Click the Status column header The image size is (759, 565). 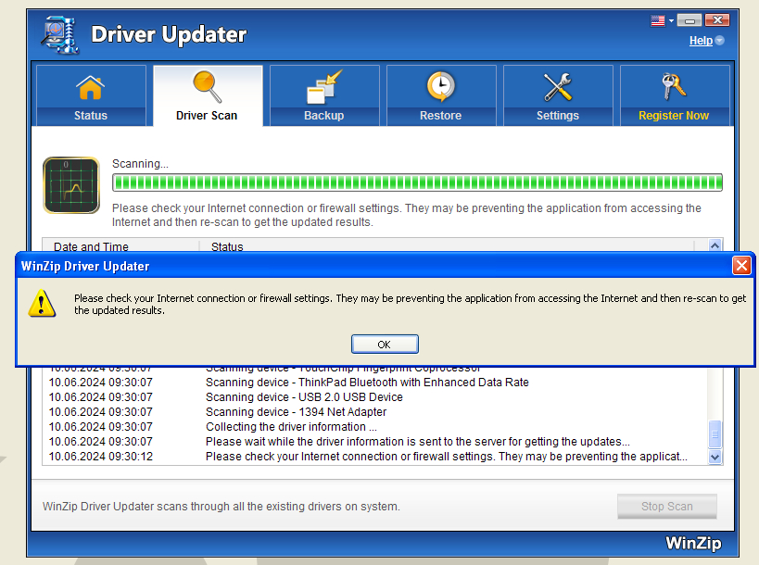pyautogui.click(x=447, y=245)
